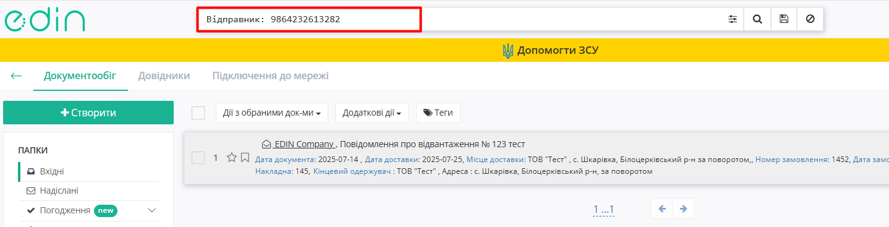Viewport: 889px width, 227px height.
Task: Switch to 'Підключення до мережі' tab
Action: click(x=270, y=75)
